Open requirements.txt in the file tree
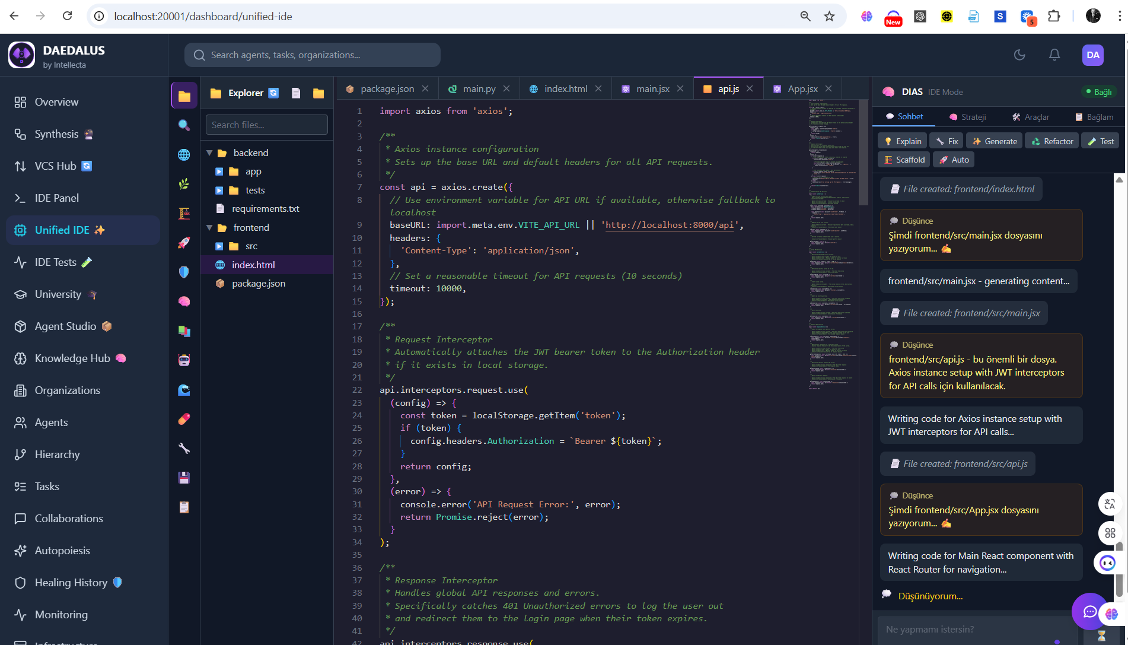The width and height of the screenshot is (1128, 645). point(267,209)
